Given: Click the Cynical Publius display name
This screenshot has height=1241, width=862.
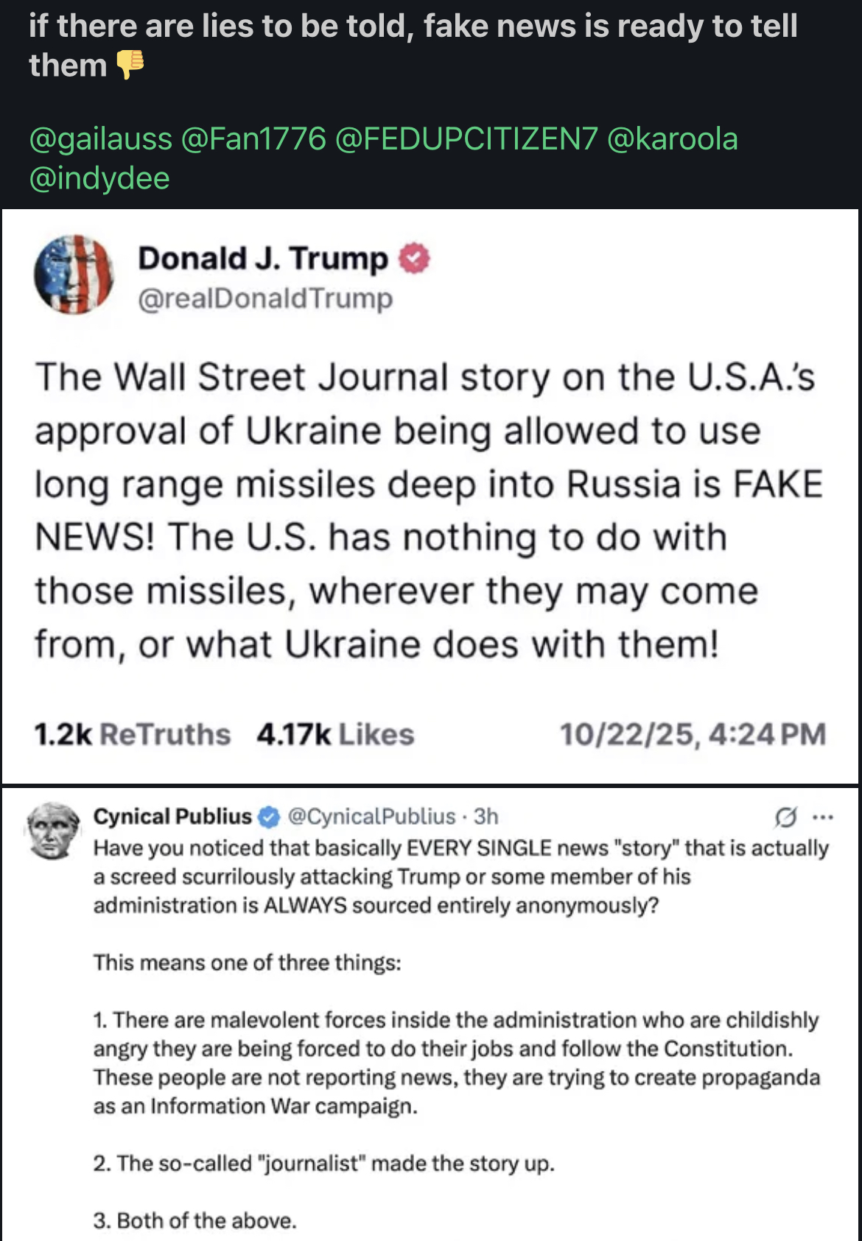Looking at the screenshot, I should tap(172, 816).
